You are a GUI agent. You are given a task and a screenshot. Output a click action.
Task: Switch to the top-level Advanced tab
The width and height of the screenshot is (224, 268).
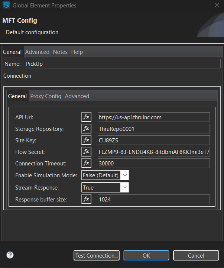click(37, 52)
